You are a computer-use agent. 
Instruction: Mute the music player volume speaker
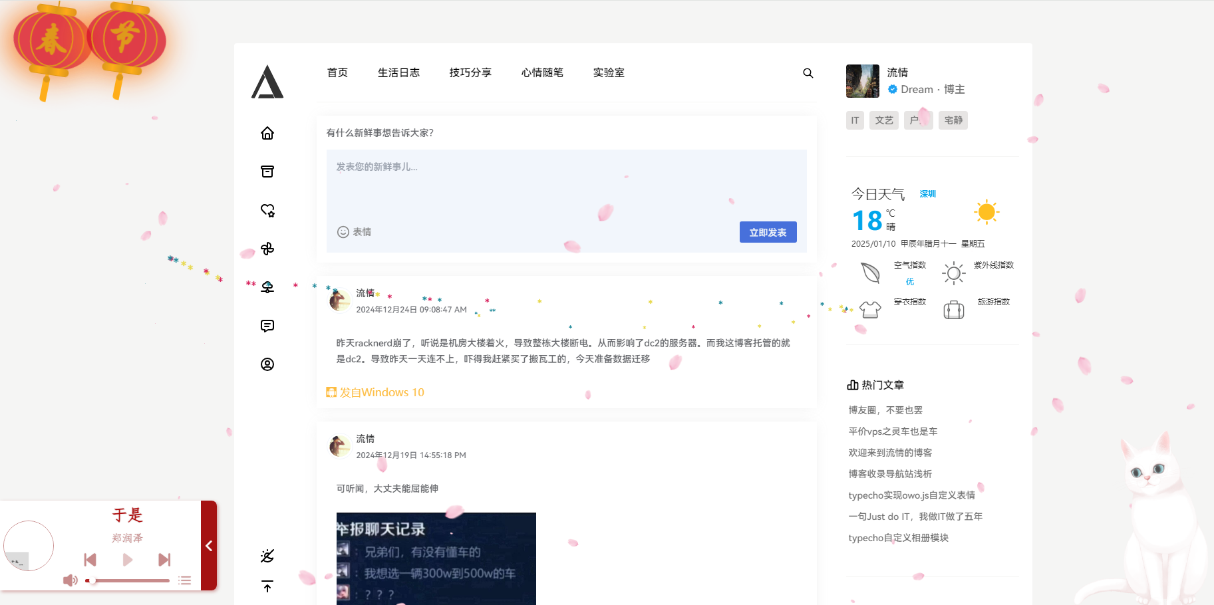tap(70, 580)
